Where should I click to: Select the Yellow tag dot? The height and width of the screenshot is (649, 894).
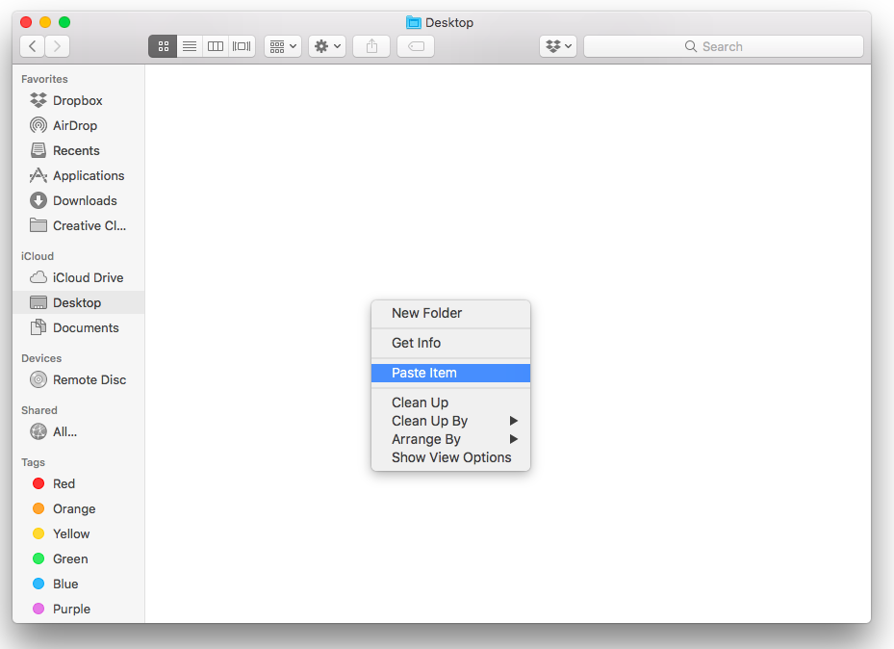(x=38, y=533)
